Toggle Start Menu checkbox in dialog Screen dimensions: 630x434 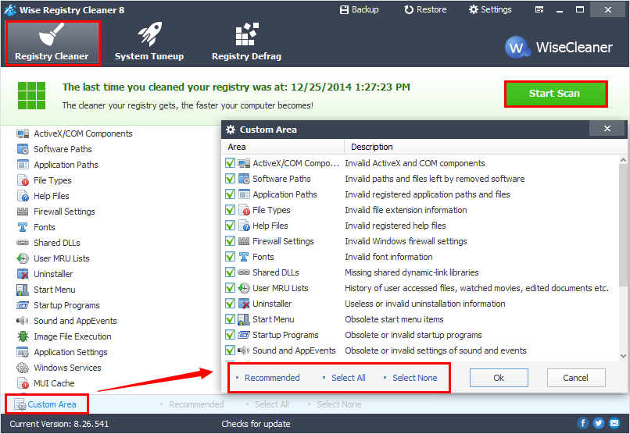point(231,320)
